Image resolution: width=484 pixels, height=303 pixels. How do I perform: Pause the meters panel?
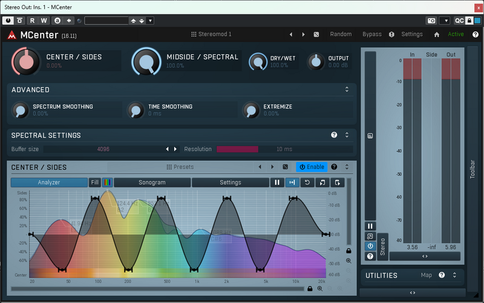pos(370,226)
